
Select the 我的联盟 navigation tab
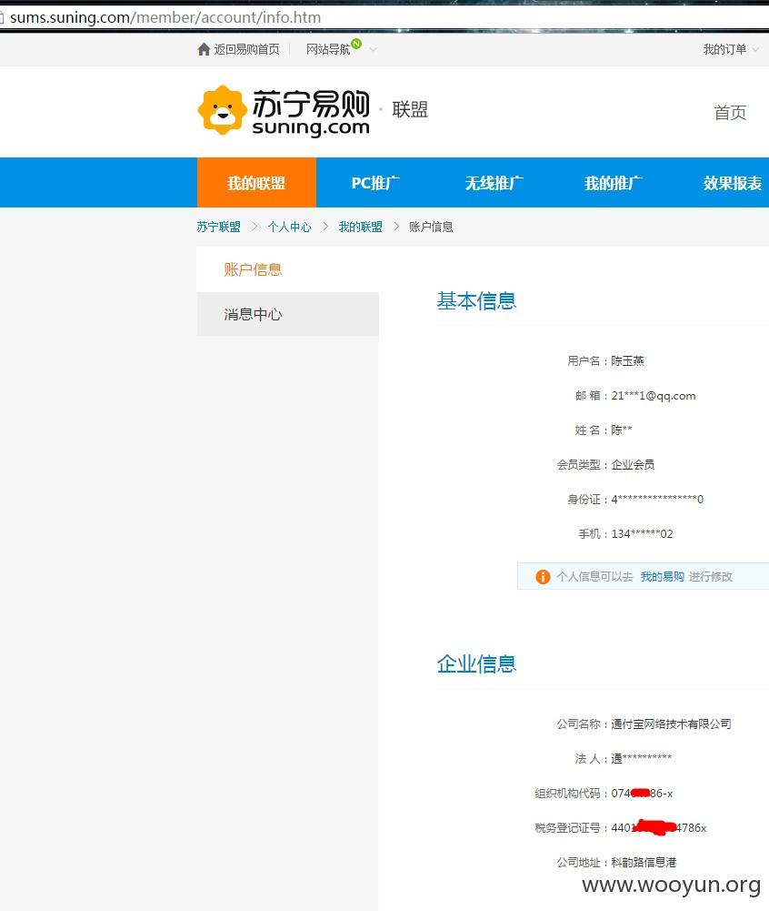(x=256, y=182)
